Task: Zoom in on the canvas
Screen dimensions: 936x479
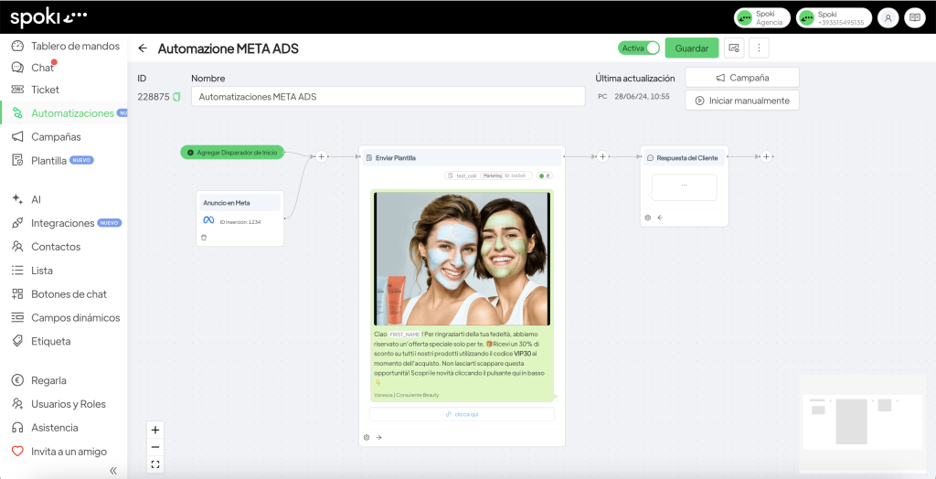Action: pos(155,430)
